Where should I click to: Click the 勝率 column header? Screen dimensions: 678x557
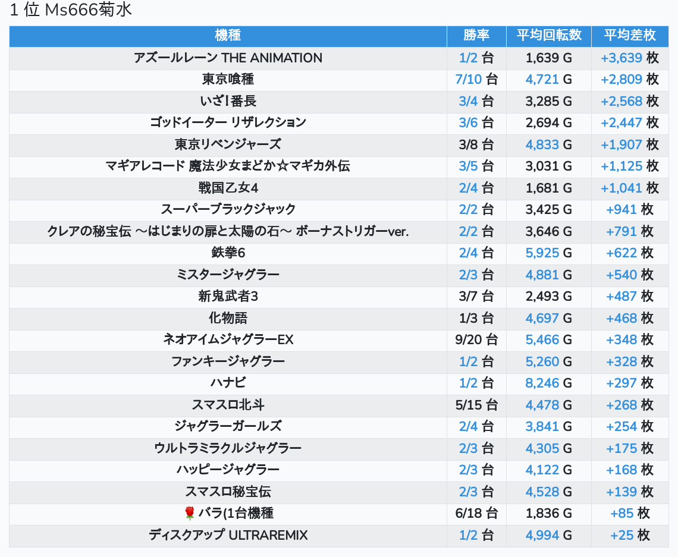coord(476,36)
